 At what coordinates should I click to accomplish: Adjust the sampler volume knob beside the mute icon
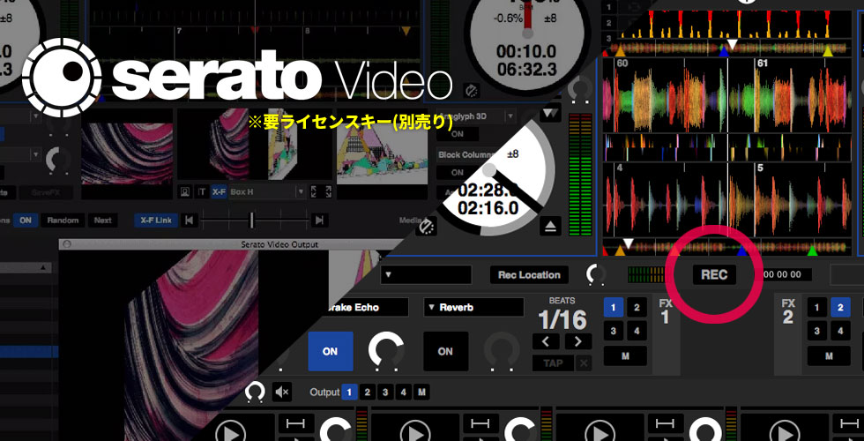click(x=255, y=392)
